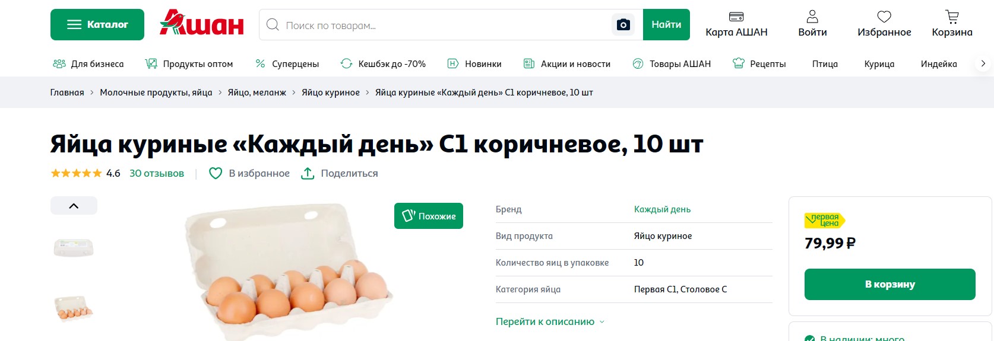This screenshot has height=341, width=994.
Task: Focus the Поиск по товарам search field
Action: coord(445,25)
